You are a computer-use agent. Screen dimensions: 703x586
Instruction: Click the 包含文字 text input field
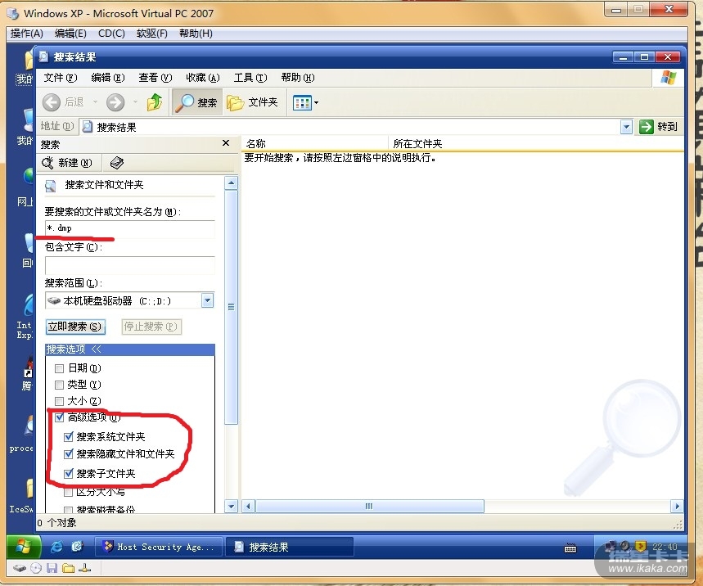tap(129, 265)
